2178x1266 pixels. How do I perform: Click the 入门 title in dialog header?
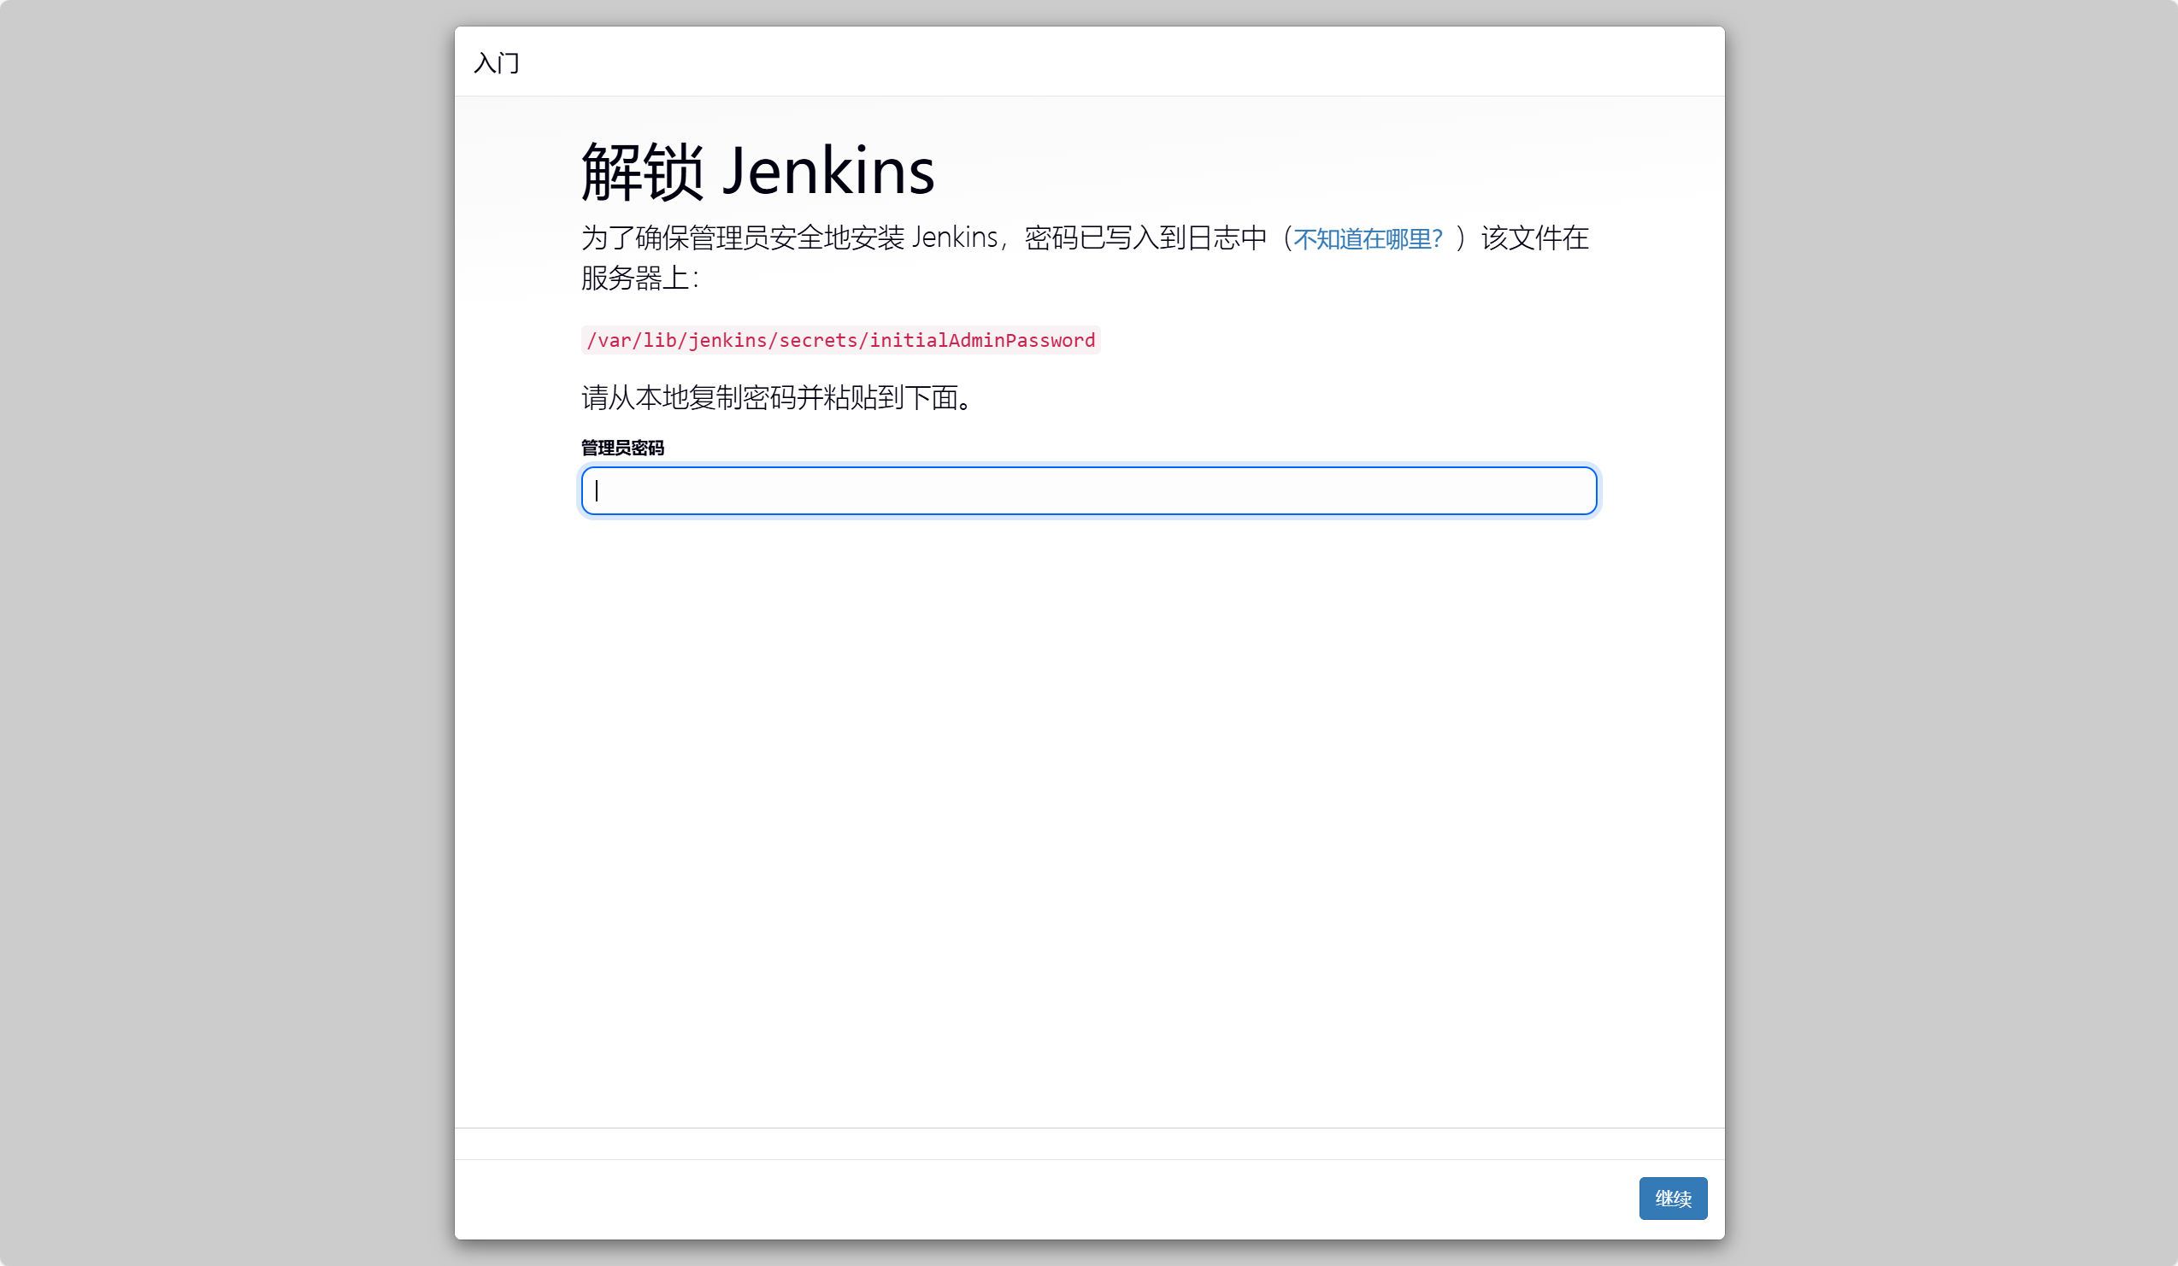(496, 63)
